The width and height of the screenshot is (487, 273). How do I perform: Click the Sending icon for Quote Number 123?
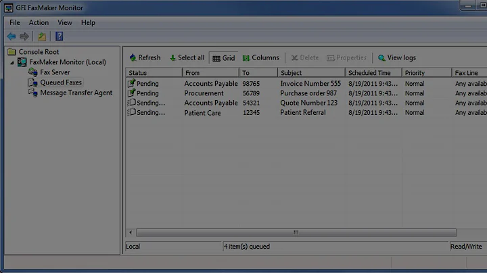click(x=132, y=103)
